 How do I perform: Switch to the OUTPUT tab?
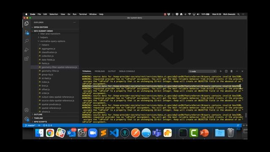click(x=112, y=71)
